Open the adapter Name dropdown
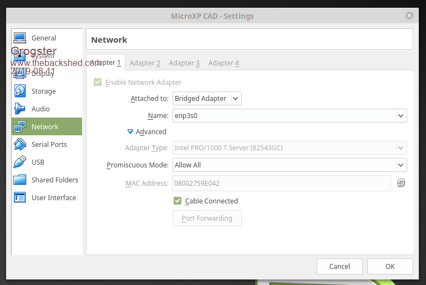The width and height of the screenshot is (426, 285). (x=400, y=116)
